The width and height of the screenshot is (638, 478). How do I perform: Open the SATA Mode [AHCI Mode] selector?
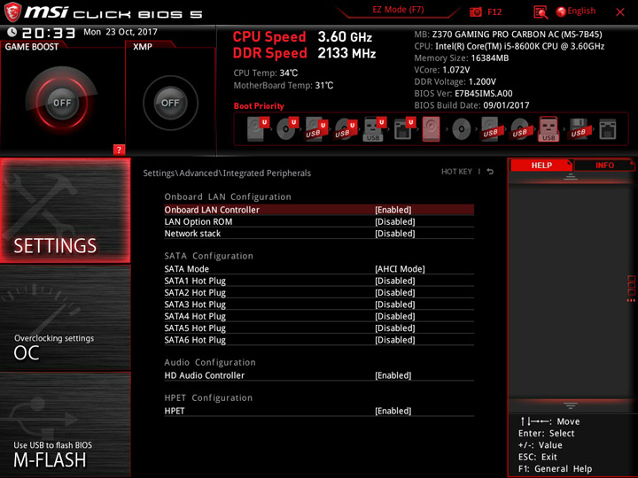(x=400, y=269)
